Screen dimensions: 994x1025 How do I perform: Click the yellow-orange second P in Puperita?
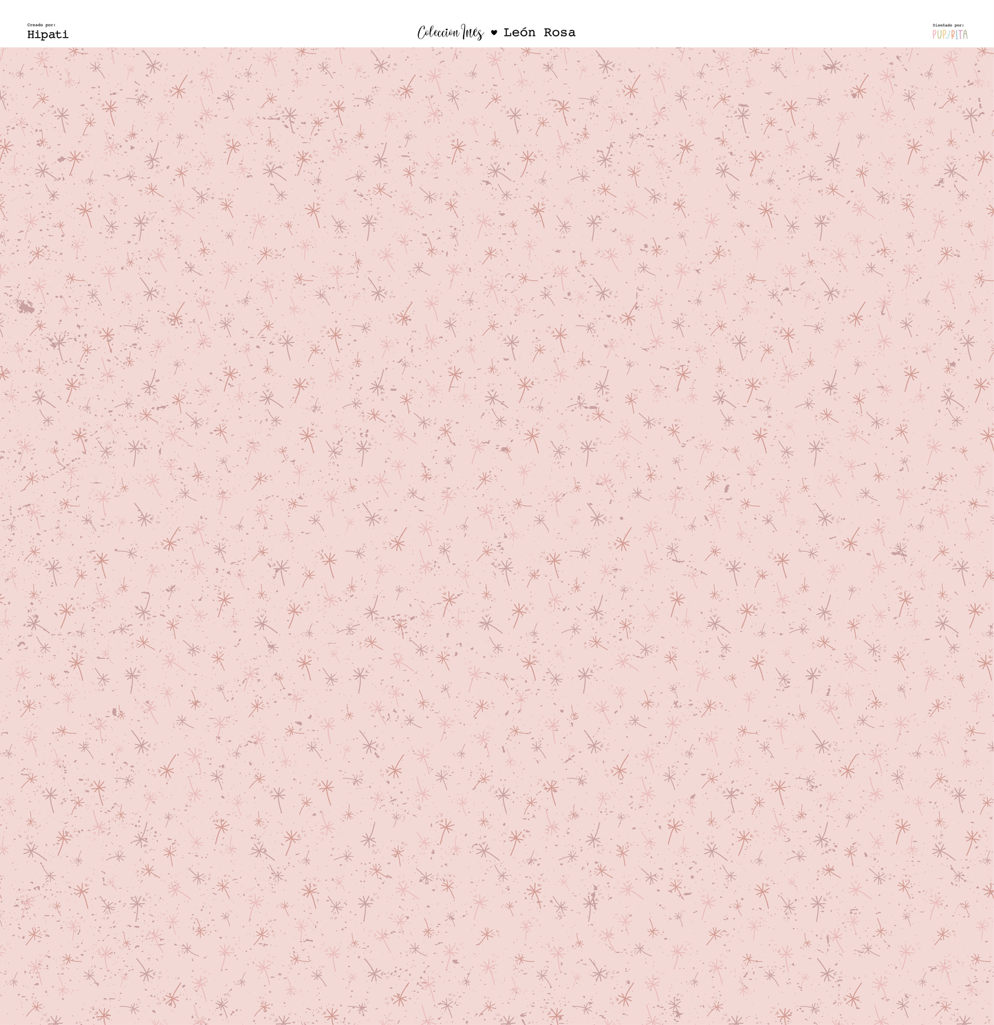click(944, 34)
